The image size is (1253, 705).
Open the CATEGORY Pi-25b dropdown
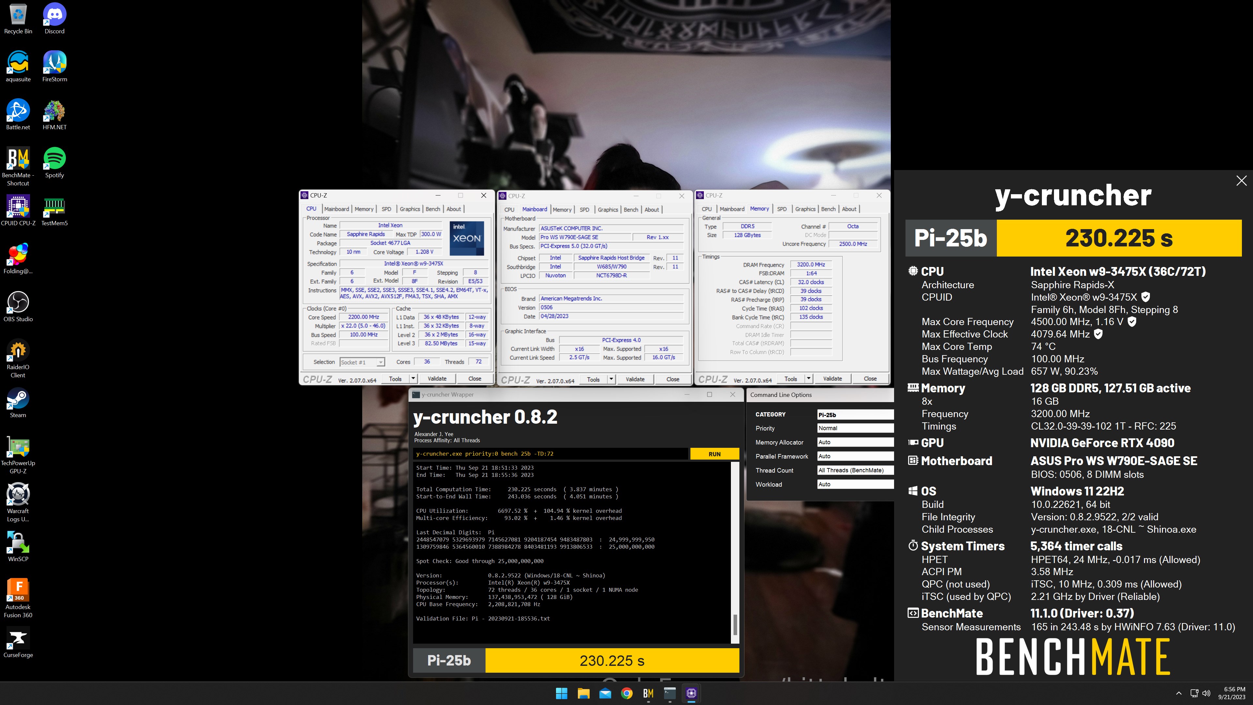click(855, 415)
